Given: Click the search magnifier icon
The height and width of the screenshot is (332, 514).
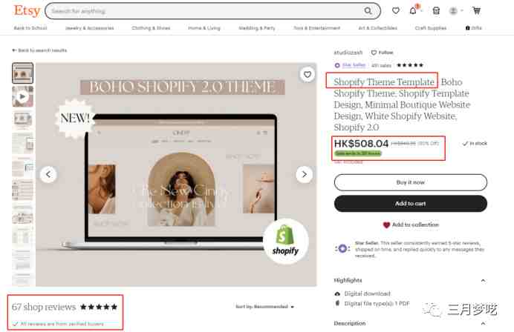Looking at the screenshot, I should point(368,11).
